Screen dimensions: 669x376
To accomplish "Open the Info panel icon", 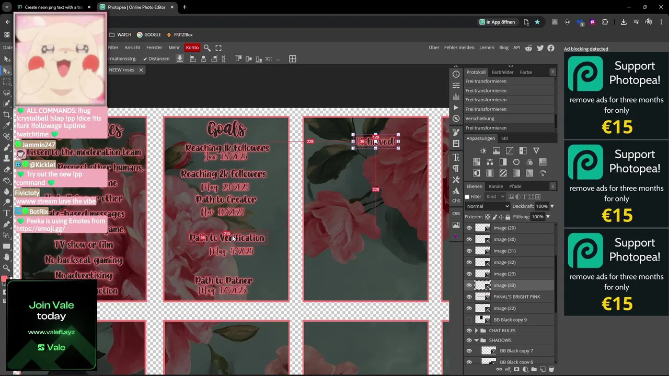I will (x=456, y=74).
